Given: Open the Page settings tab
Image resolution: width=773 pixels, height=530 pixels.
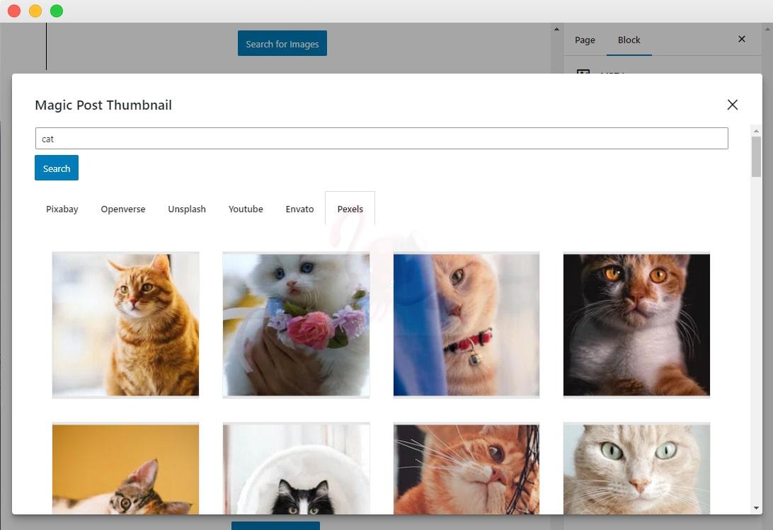Looking at the screenshot, I should click(585, 40).
